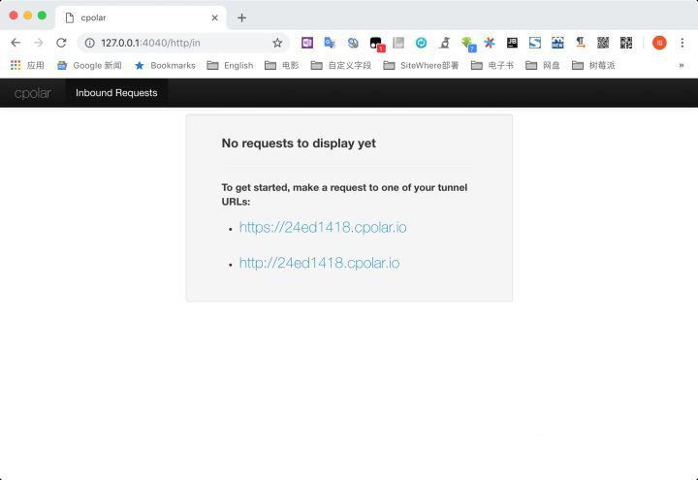Open the Google 新闻 bookmark
Screen dimensions: 698x480
coord(89,66)
